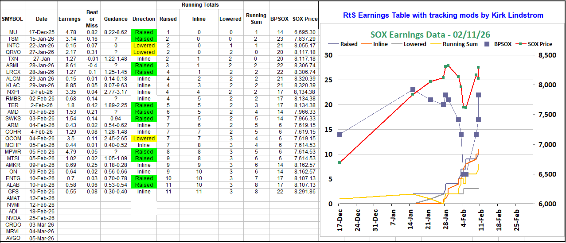Click the yellow Lowered cell in QCOM row
The width and height of the screenshot is (566, 243).
[144, 139]
